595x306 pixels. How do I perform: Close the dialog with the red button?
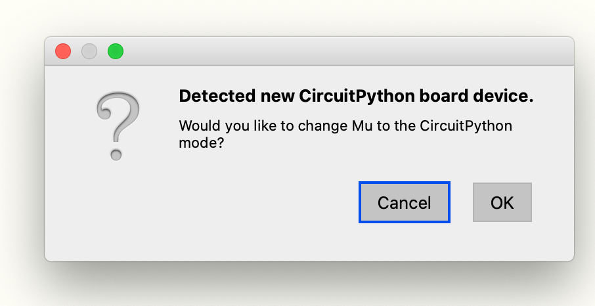point(63,51)
